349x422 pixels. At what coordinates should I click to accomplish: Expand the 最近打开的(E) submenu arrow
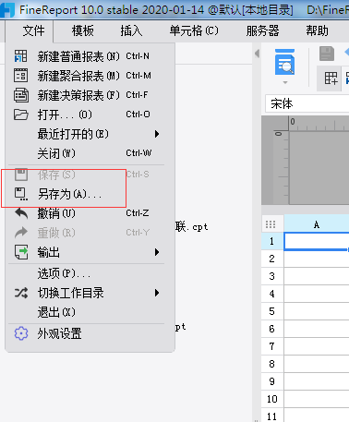pos(157,134)
